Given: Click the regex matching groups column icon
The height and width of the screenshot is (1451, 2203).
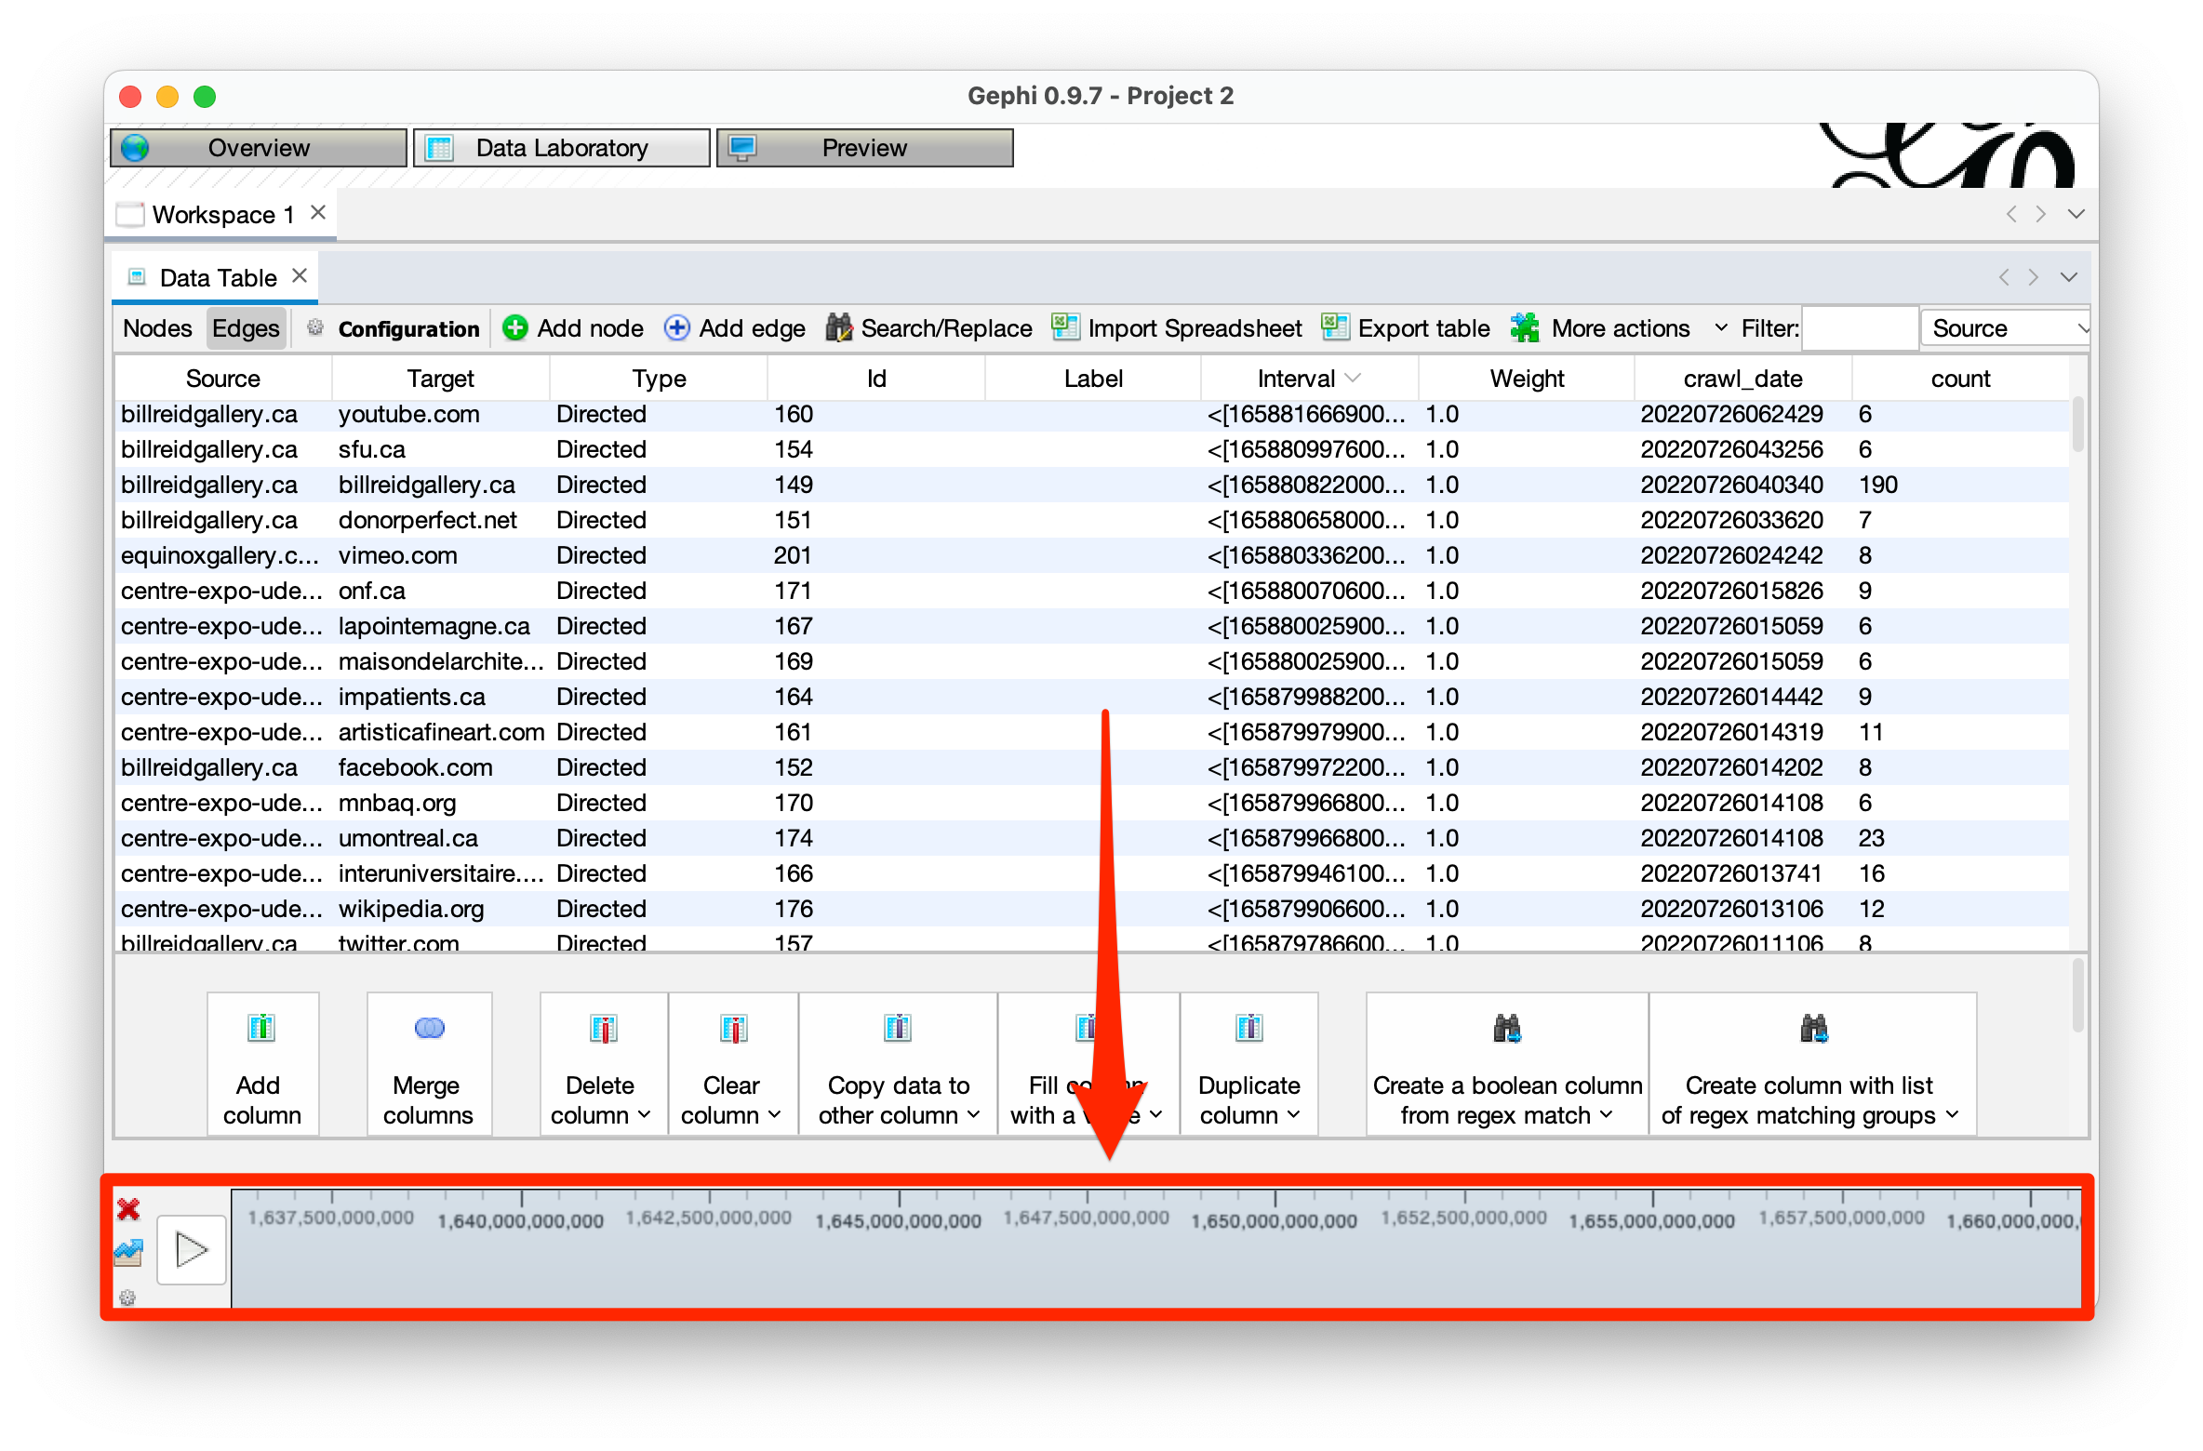Looking at the screenshot, I should [x=1813, y=1028].
